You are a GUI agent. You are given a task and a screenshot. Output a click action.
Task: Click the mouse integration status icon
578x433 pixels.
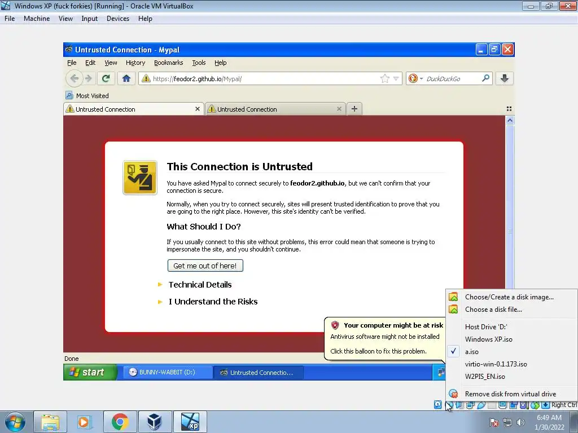[x=535, y=405]
